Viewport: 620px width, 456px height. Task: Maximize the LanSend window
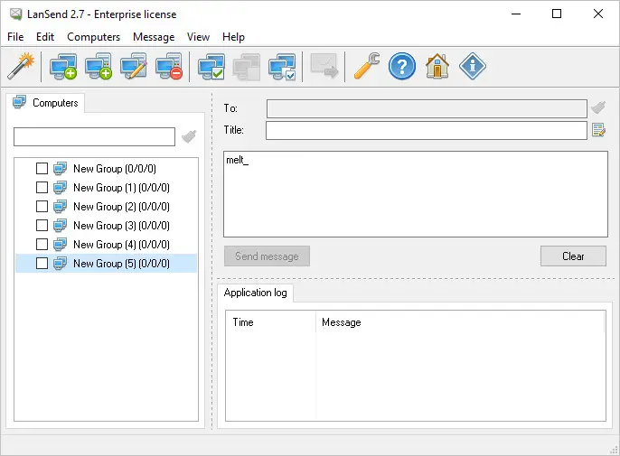click(x=557, y=14)
